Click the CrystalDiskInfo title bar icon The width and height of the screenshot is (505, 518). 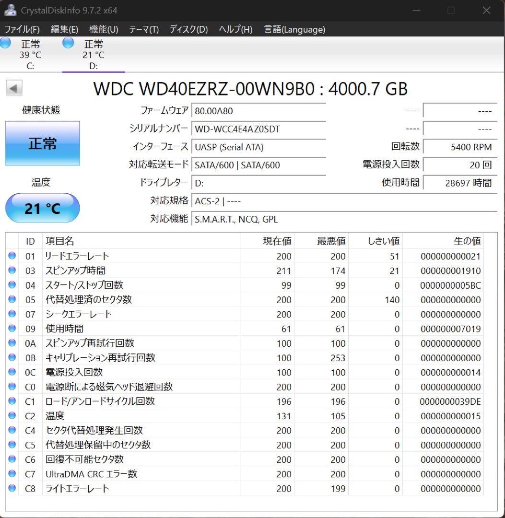(10, 10)
